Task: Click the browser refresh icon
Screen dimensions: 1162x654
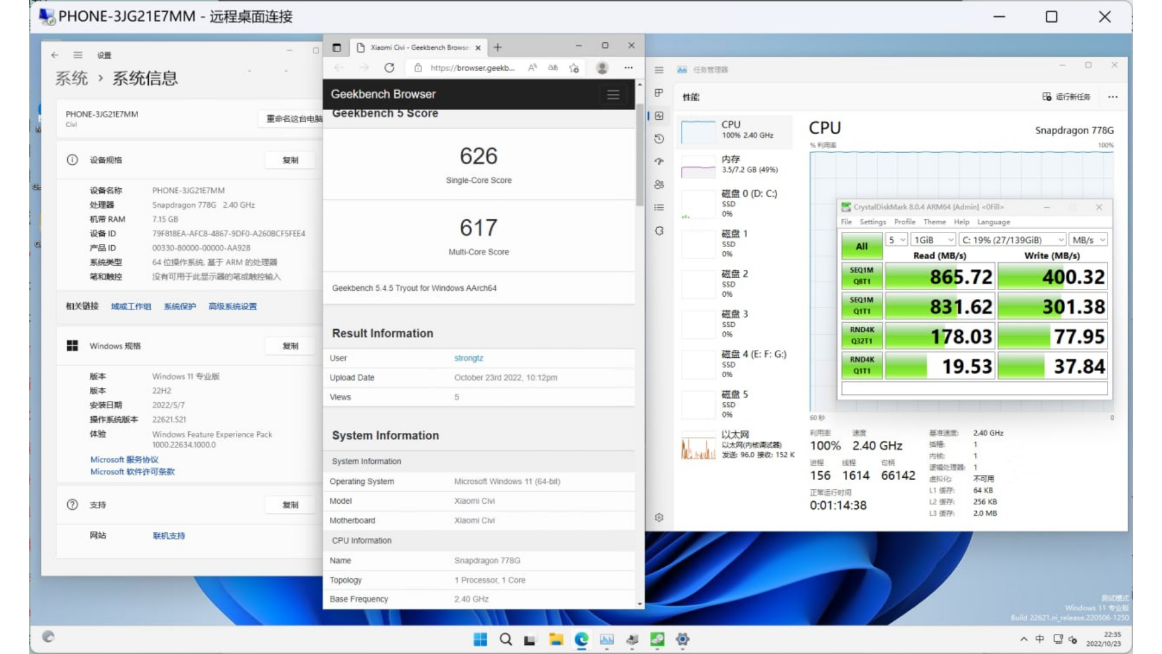Action: tap(389, 68)
